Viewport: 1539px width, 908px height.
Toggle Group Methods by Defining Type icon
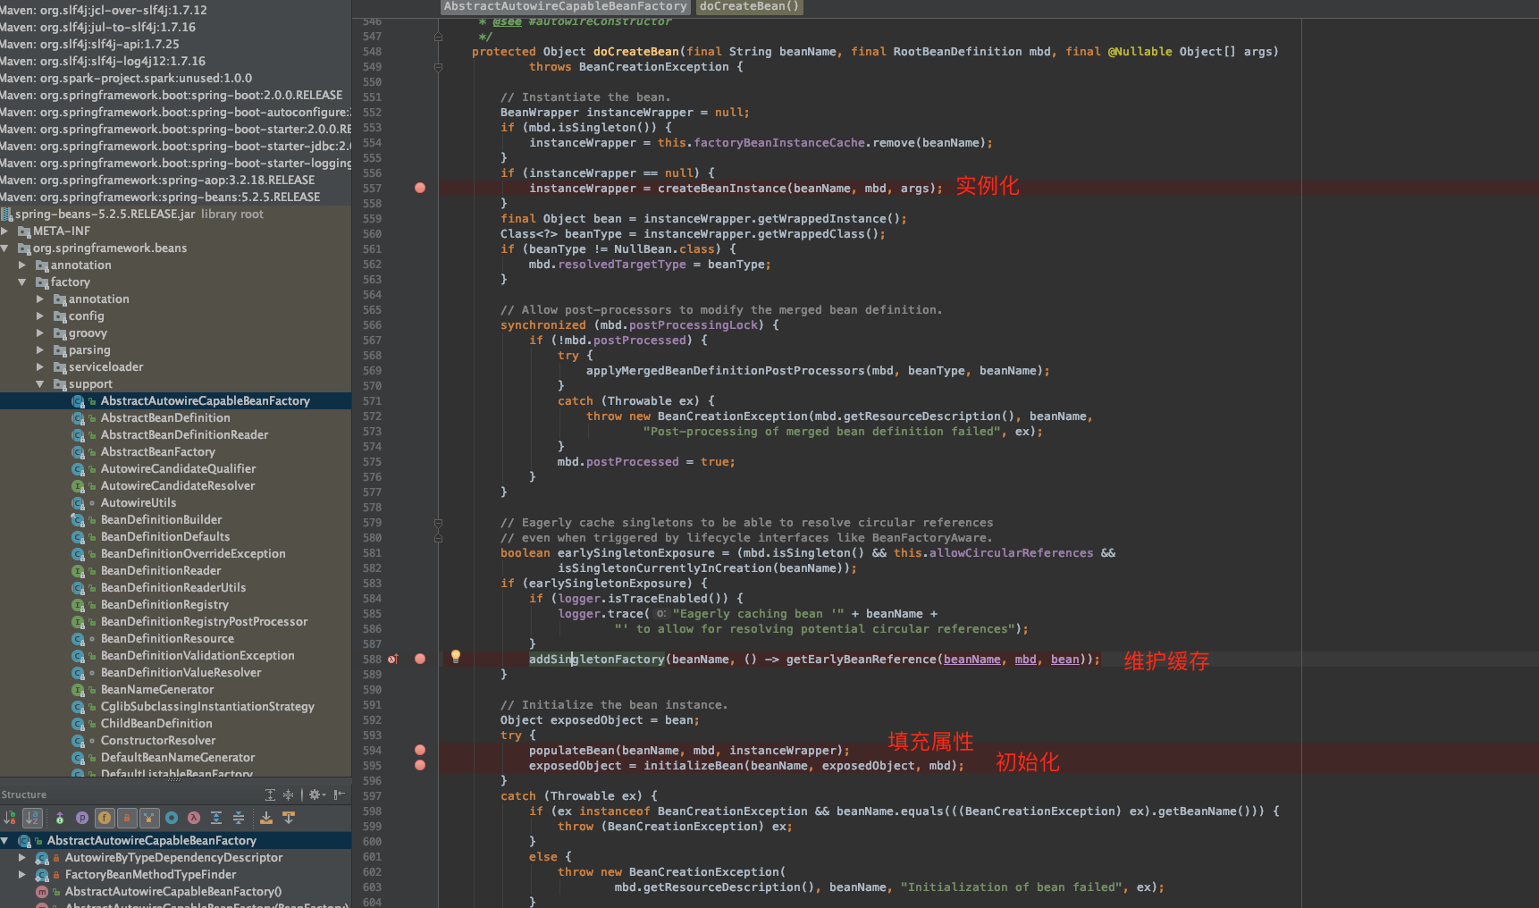click(149, 818)
